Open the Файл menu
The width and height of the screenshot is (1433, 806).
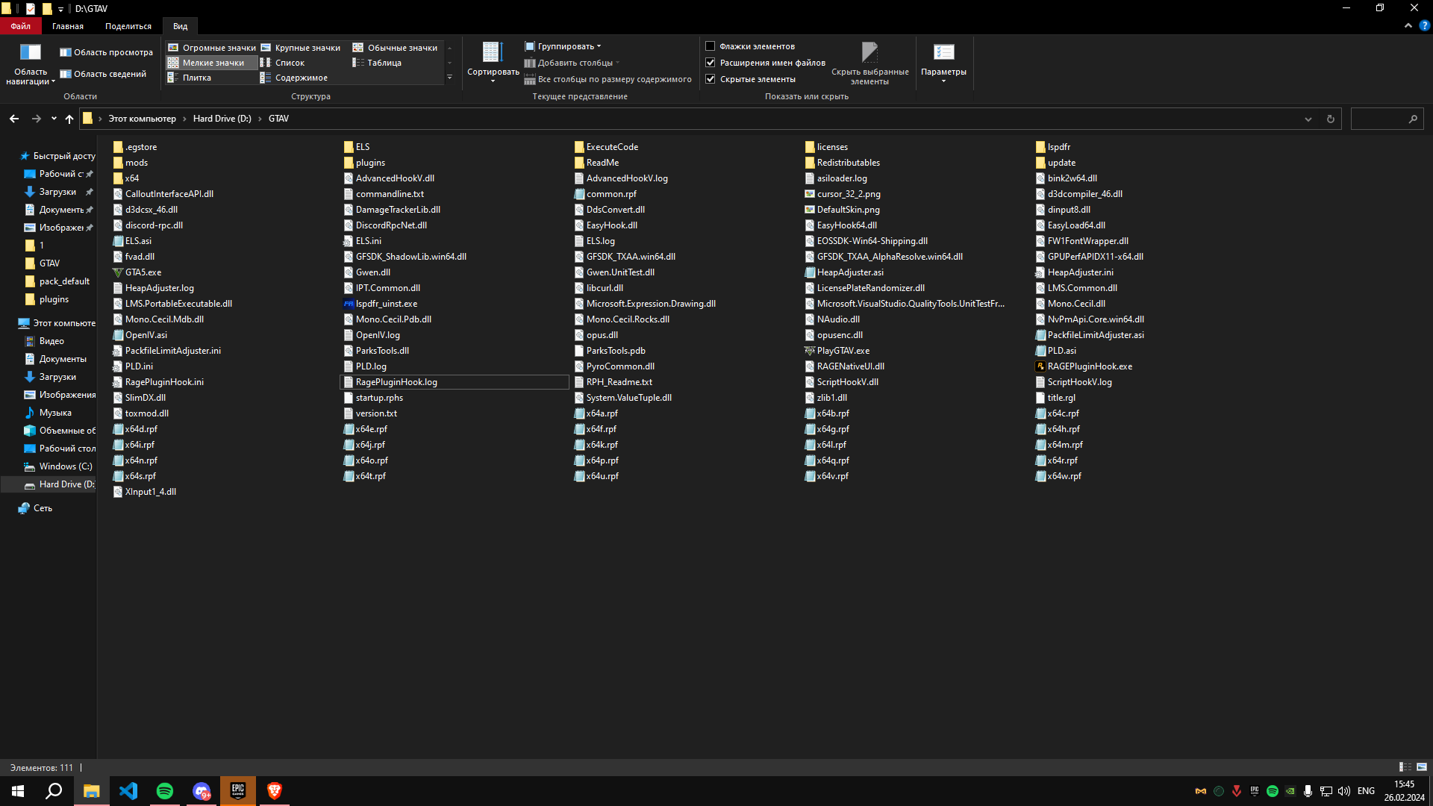(20, 26)
